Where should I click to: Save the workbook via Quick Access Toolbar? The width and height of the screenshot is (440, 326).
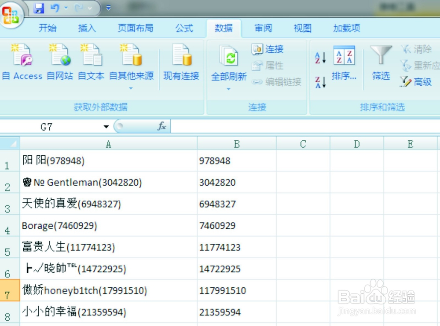click(x=39, y=8)
